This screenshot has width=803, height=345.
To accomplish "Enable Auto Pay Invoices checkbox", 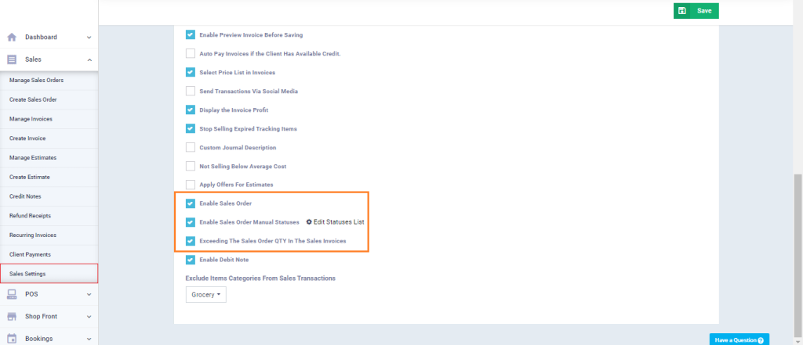I will click(x=191, y=53).
